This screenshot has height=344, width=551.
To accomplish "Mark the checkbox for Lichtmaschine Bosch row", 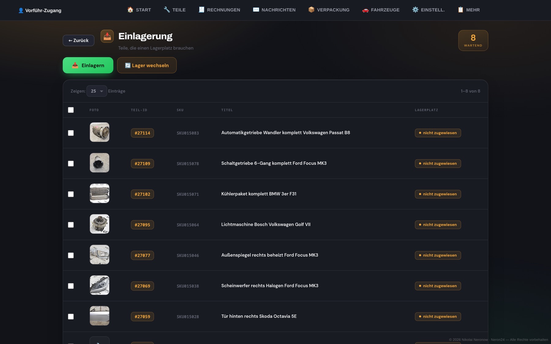I will [71, 225].
